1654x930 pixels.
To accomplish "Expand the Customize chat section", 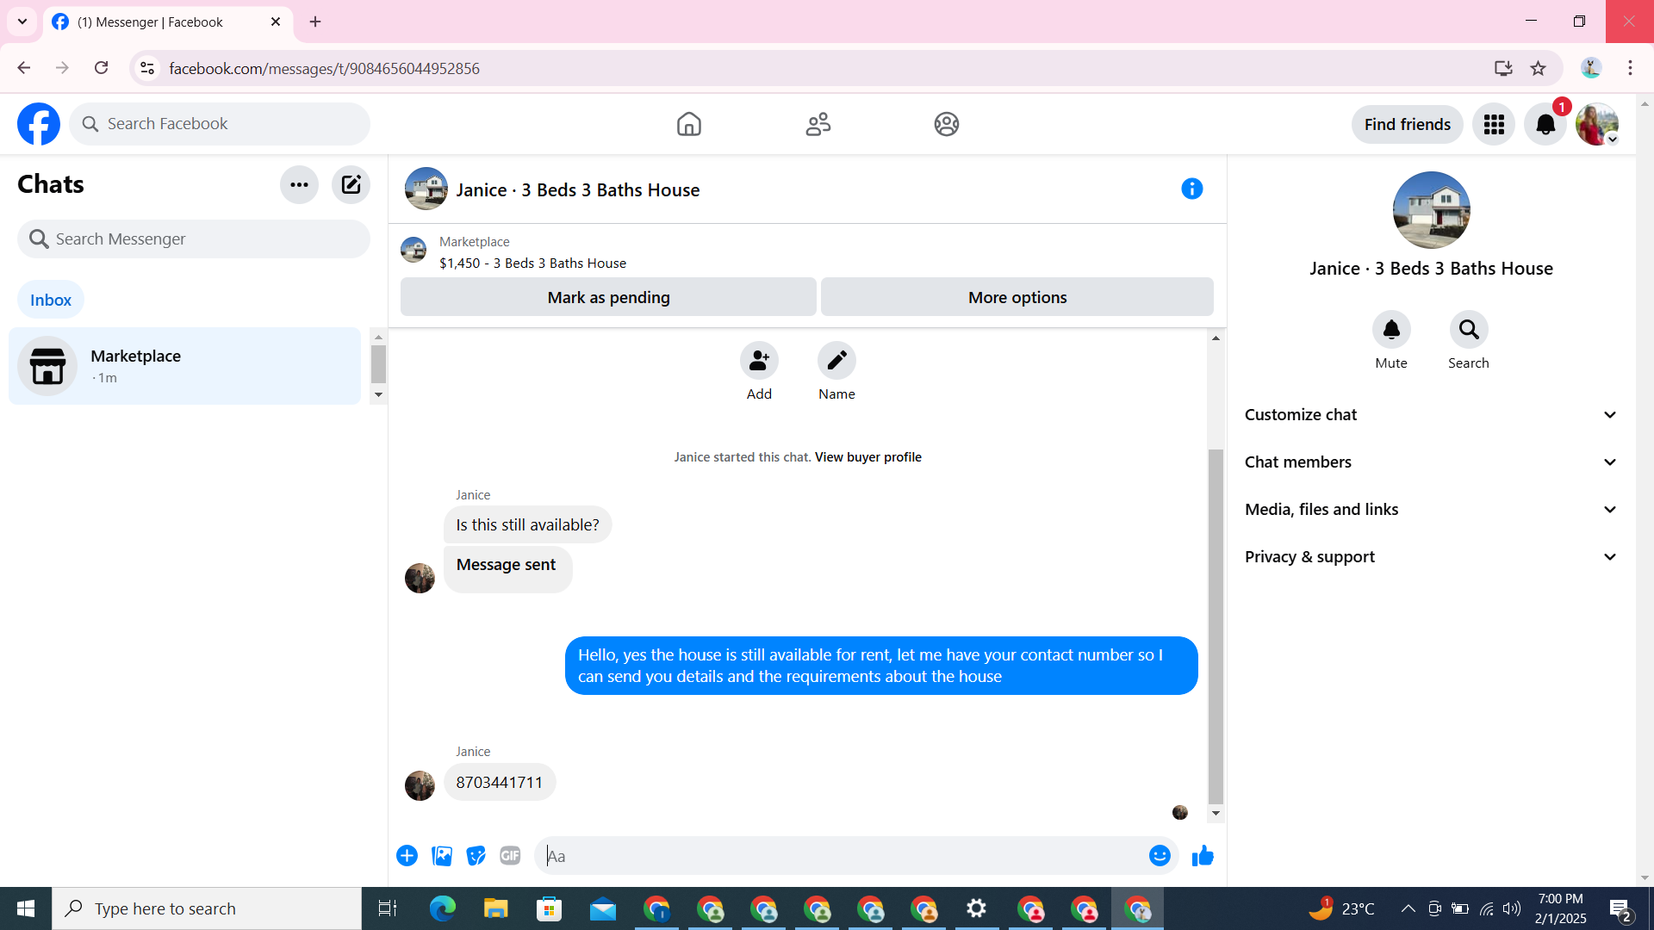I will 1430,415.
